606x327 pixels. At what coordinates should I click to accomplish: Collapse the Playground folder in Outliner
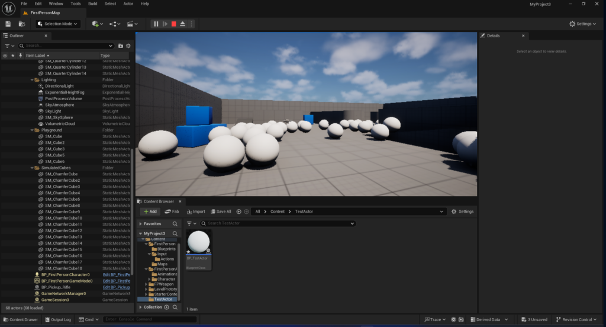32,130
